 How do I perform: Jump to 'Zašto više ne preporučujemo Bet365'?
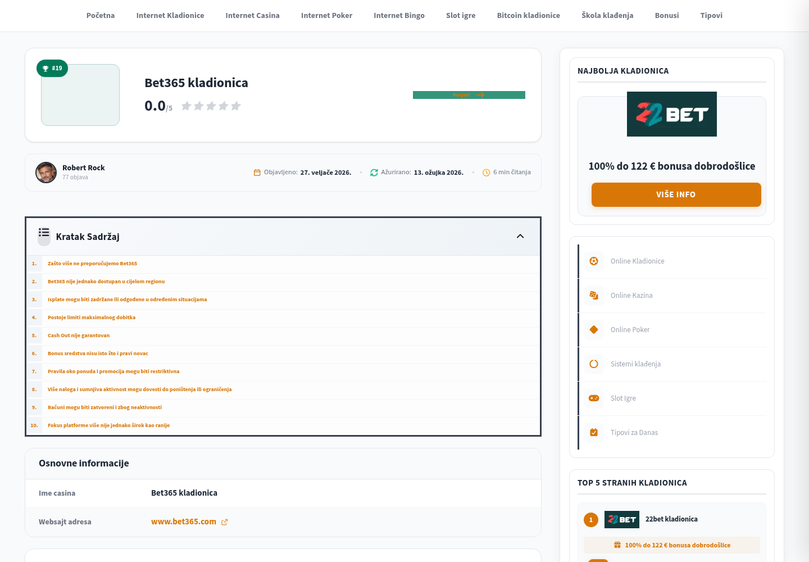(93, 264)
